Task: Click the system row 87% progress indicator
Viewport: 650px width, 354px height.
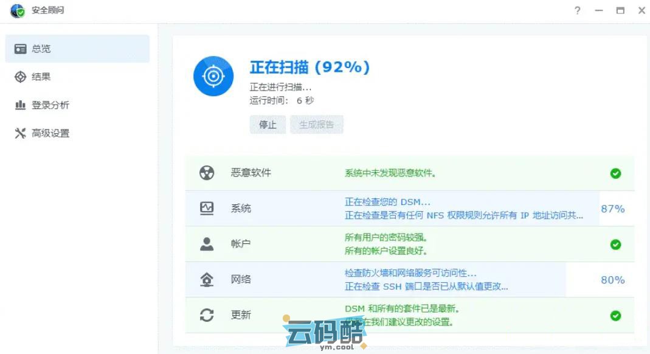Action: pyautogui.click(x=612, y=209)
